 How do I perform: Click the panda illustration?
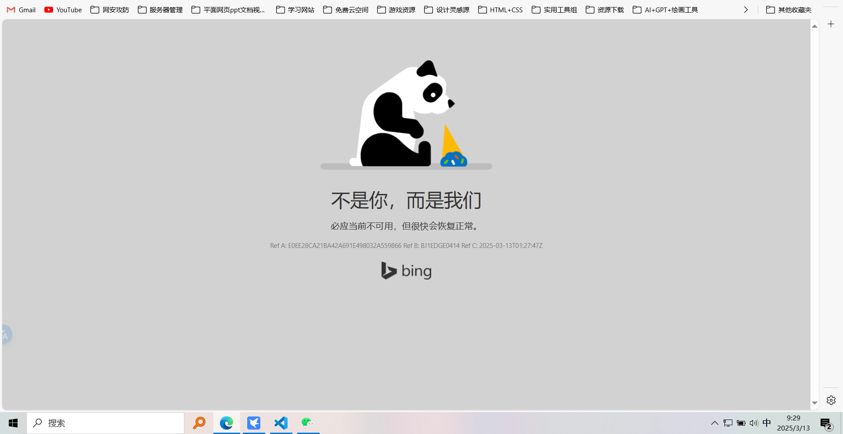click(x=406, y=114)
